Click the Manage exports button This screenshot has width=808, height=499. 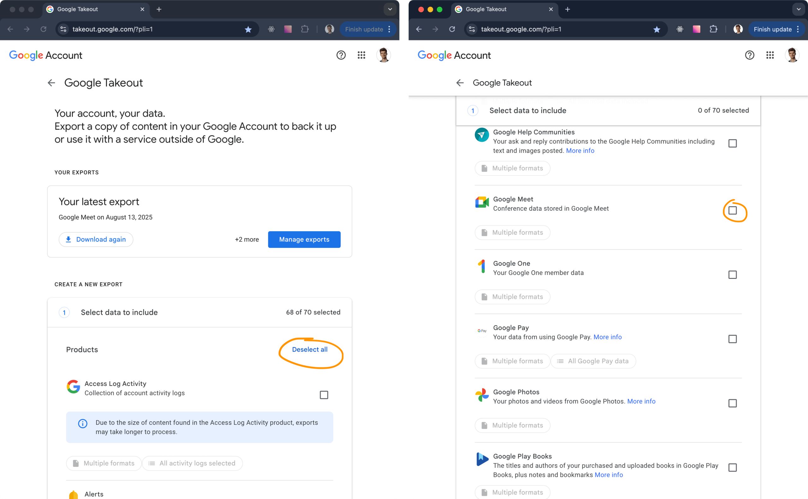(x=304, y=240)
